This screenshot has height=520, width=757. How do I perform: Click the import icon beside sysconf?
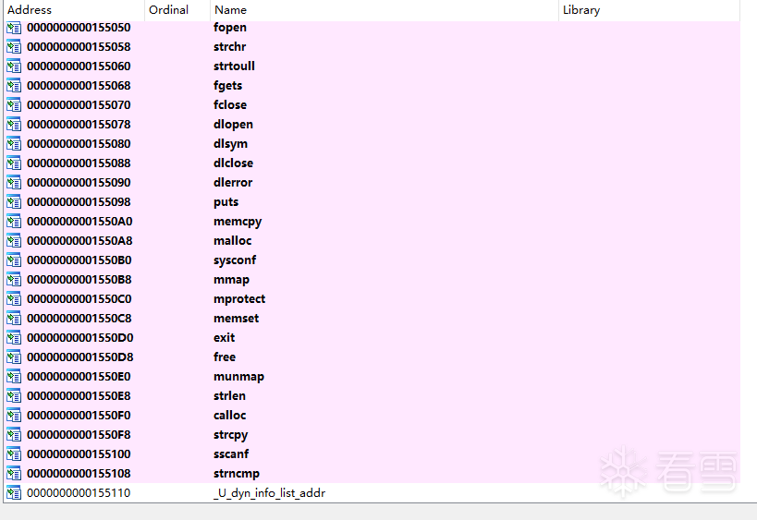coord(14,260)
